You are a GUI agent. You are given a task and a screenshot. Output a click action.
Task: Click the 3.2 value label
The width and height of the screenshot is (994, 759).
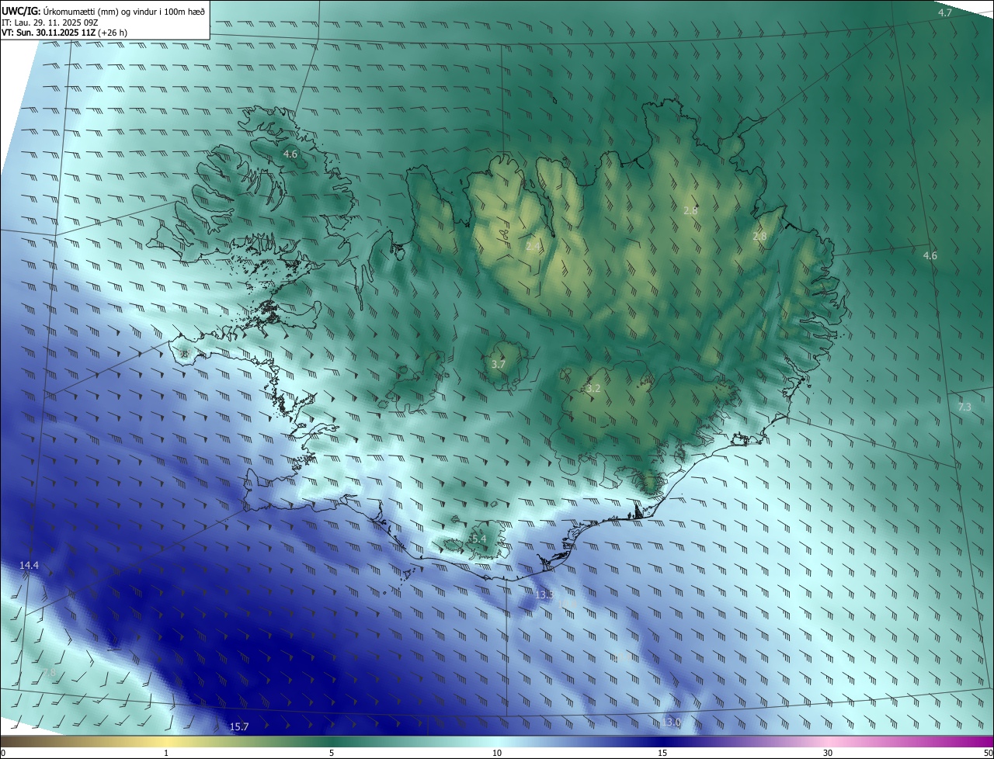[593, 388]
